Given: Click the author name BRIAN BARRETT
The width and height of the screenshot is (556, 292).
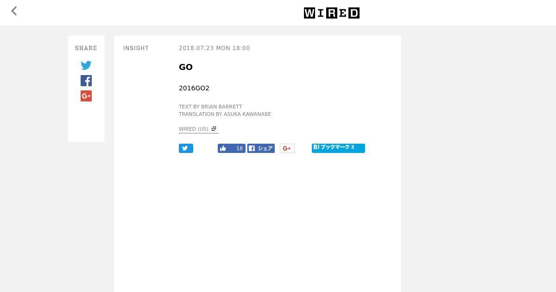Looking at the screenshot, I should 221,107.
